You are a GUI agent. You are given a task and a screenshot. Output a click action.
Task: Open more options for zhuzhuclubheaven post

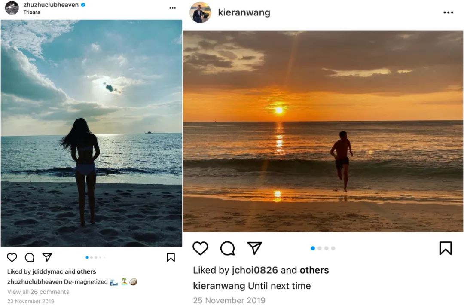coord(172,8)
